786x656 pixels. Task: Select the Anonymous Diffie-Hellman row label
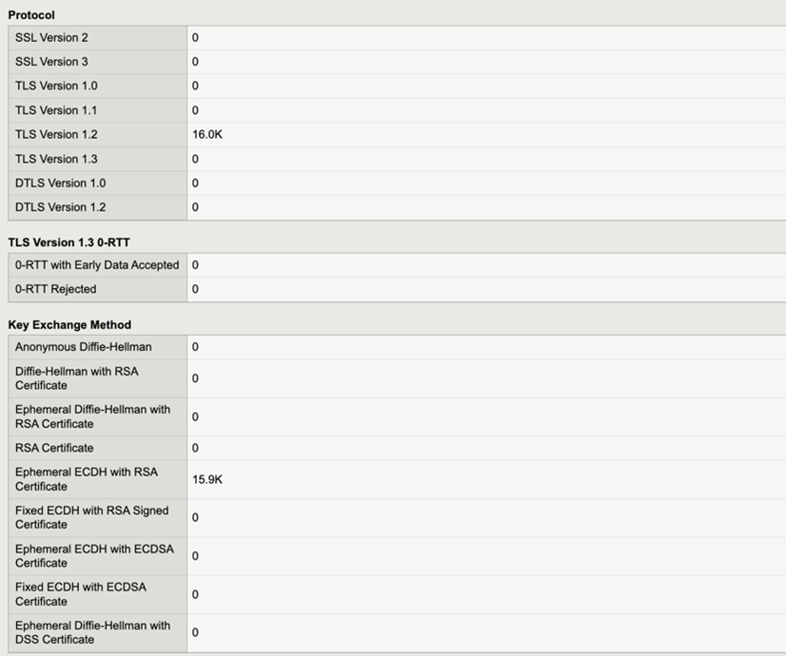83,346
